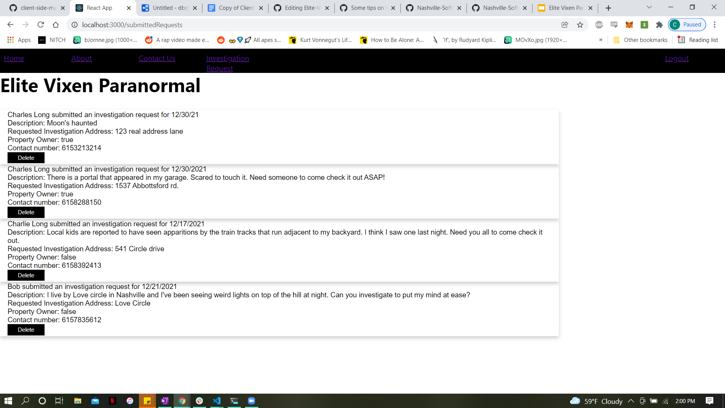Viewport: 725px width, 408px height.
Task: Open the Adblock Plus extension
Action: pos(599,25)
